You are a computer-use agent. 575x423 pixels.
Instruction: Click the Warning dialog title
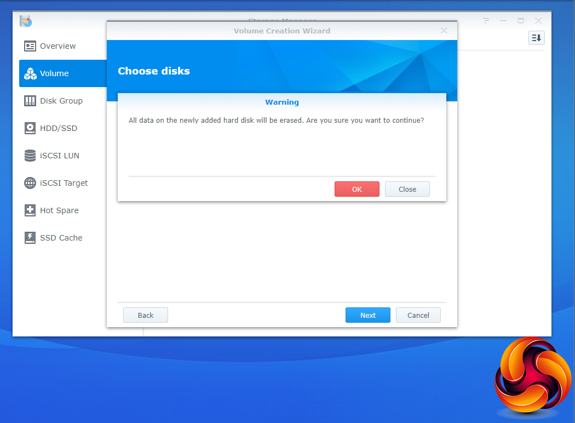(x=282, y=102)
